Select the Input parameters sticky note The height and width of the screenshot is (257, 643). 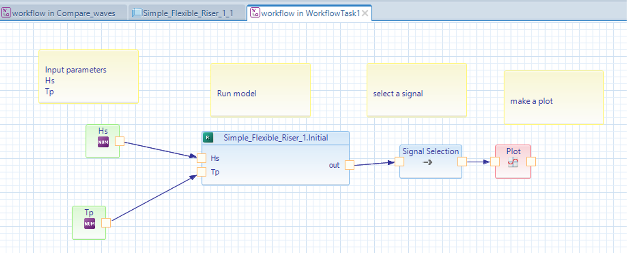[88, 76]
